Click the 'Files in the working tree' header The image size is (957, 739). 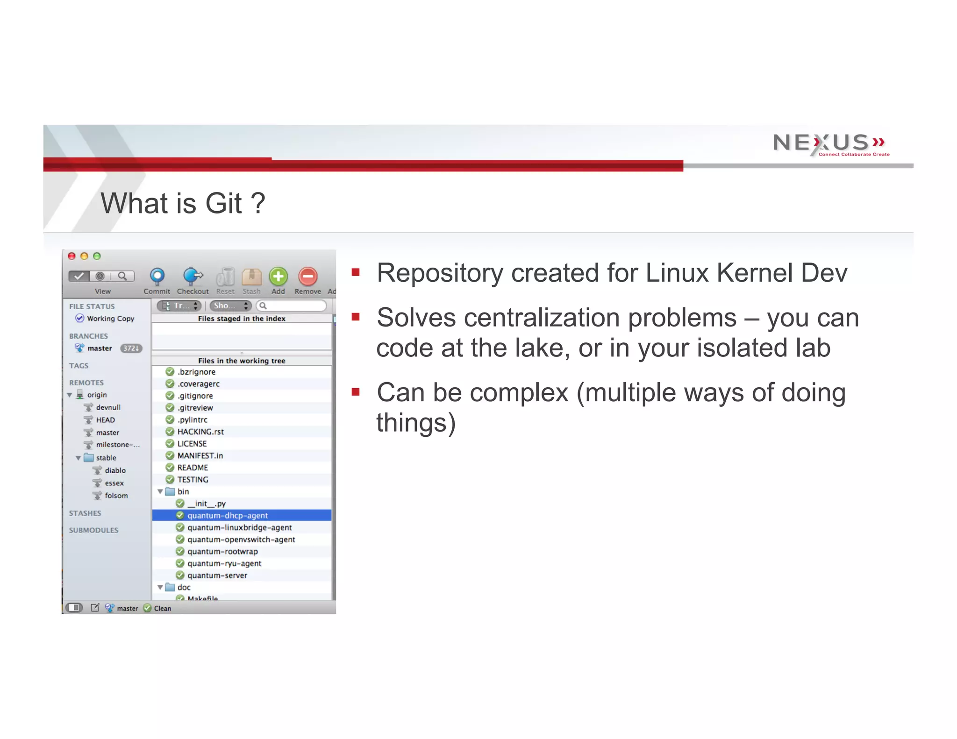coord(242,361)
